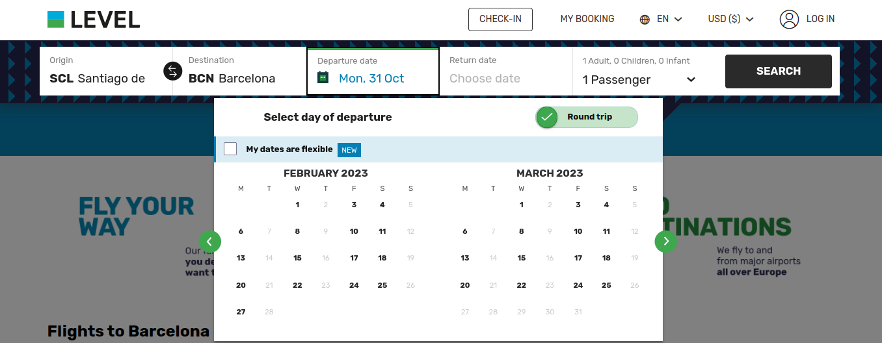
Task: Click the Return date field
Action: pos(506,71)
